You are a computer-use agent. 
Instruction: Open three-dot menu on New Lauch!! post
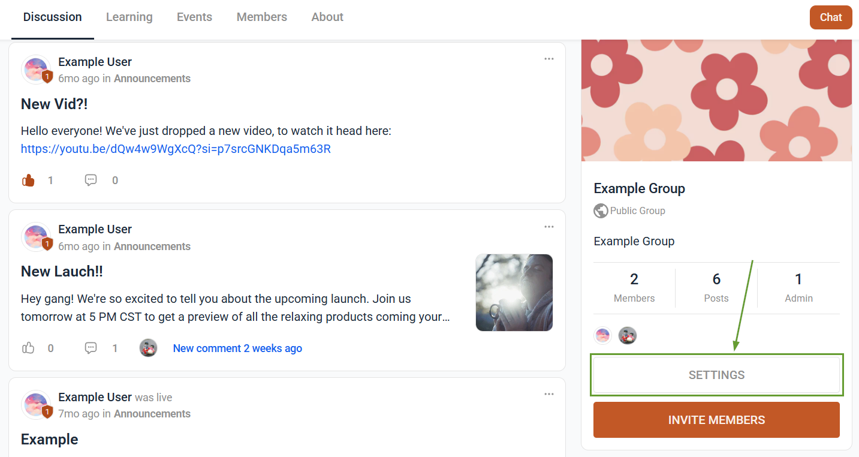pos(549,227)
